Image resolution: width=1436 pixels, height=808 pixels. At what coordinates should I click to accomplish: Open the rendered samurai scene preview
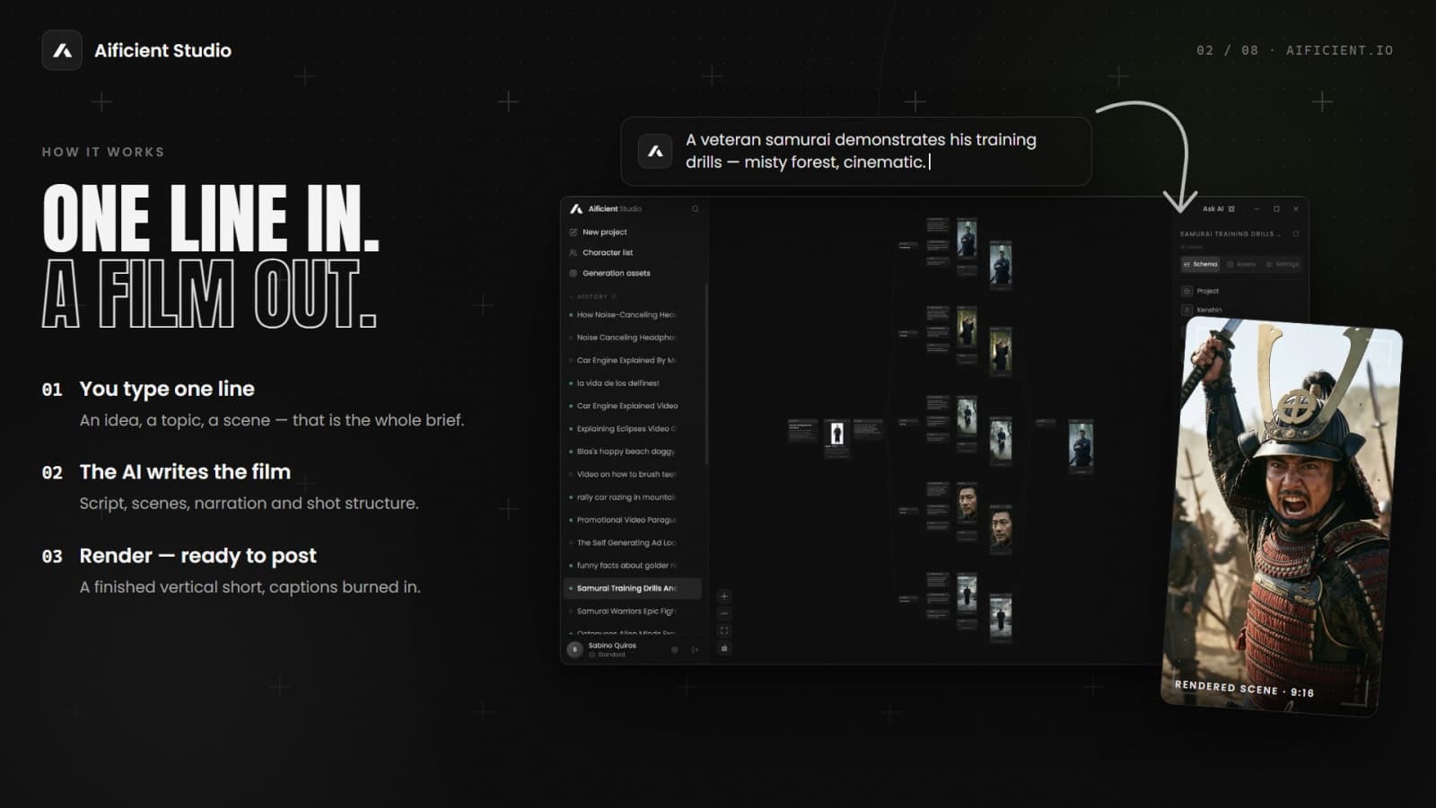point(1282,515)
